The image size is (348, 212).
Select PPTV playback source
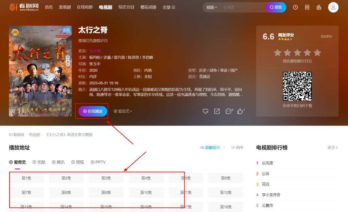(x=98, y=162)
